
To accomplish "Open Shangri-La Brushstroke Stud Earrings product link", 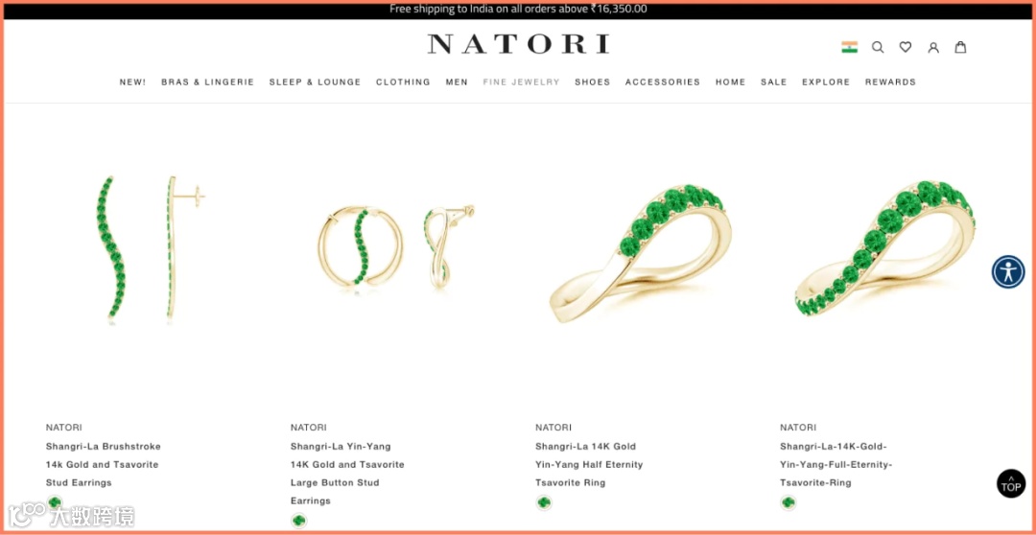I will (103, 464).
